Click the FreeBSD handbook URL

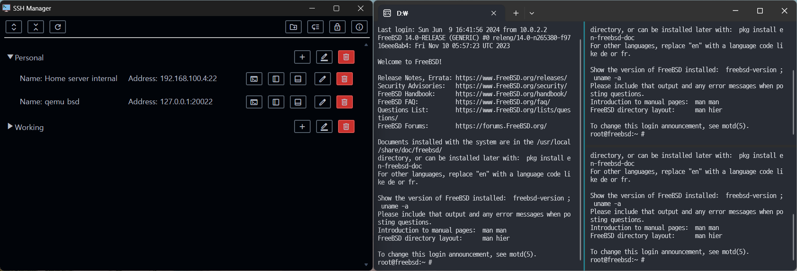click(x=511, y=94)
